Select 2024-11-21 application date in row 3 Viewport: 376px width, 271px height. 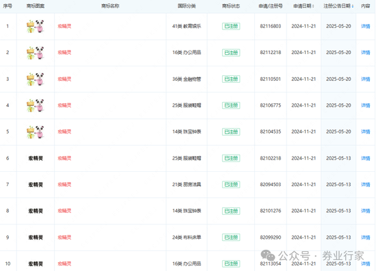coord(304,79)
